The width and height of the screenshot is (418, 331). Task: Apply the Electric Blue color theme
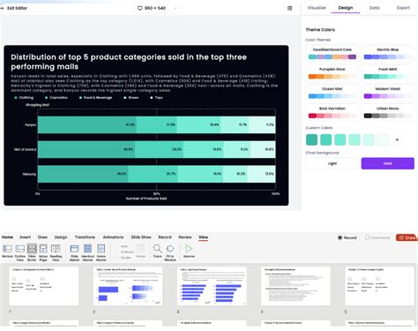[387, 54]
